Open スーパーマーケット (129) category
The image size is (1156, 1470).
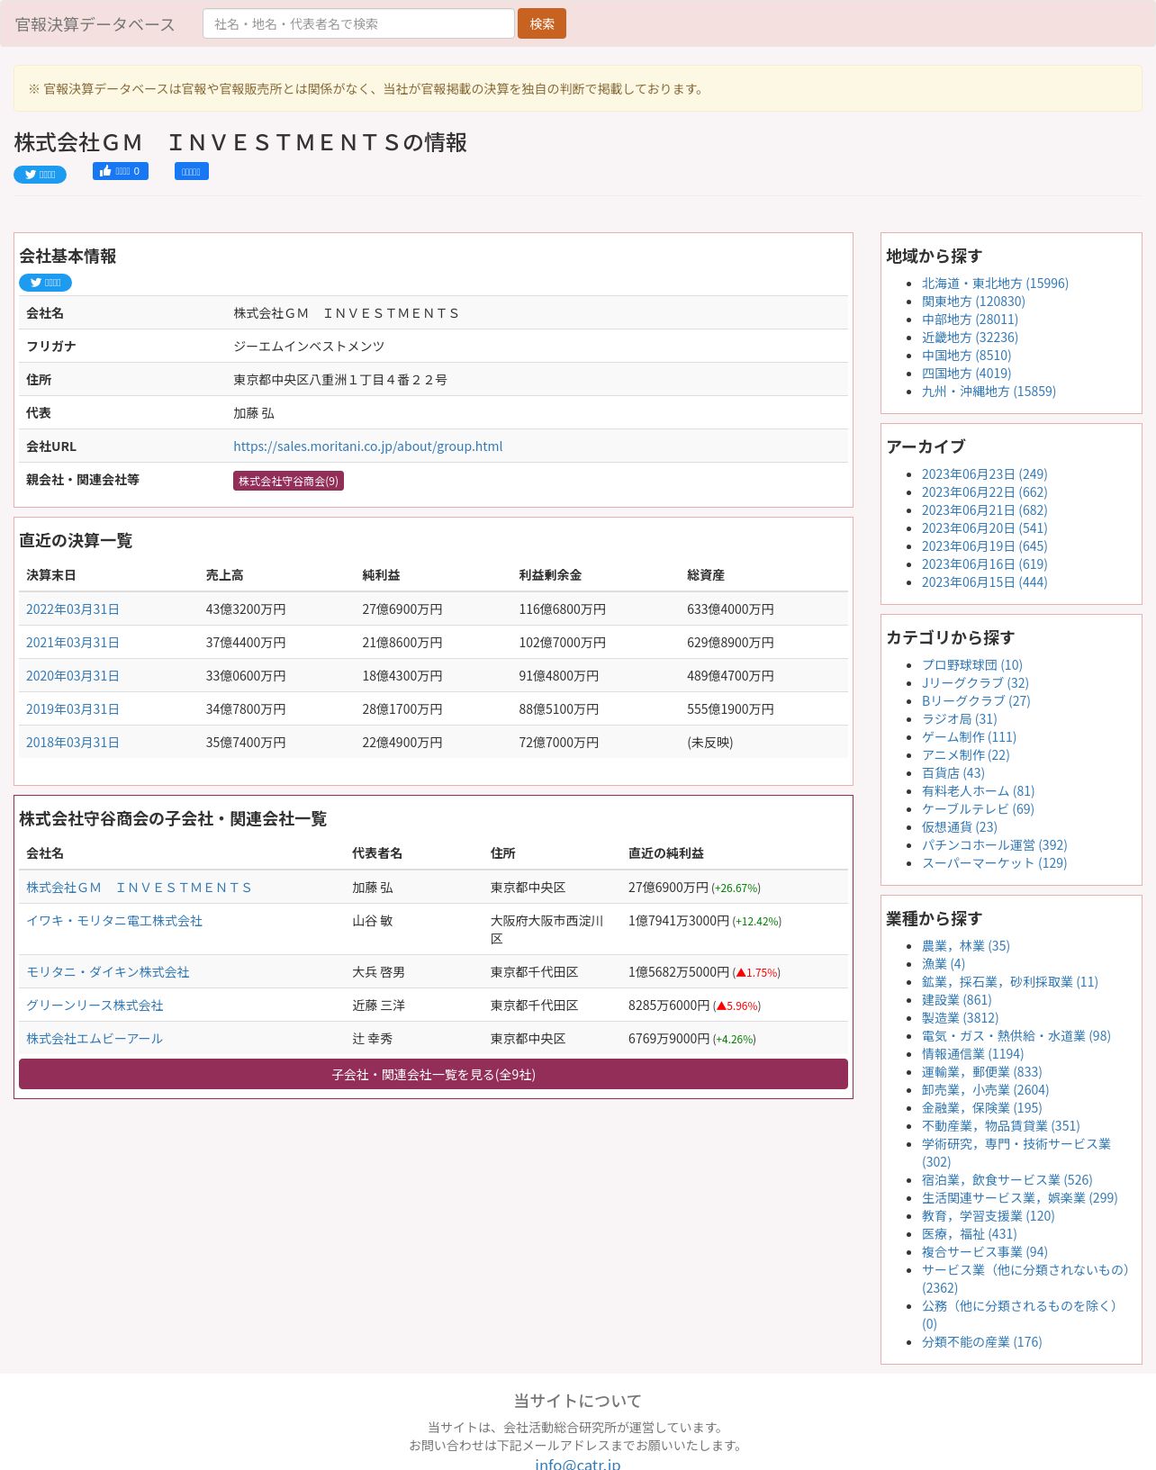[994, 863]
